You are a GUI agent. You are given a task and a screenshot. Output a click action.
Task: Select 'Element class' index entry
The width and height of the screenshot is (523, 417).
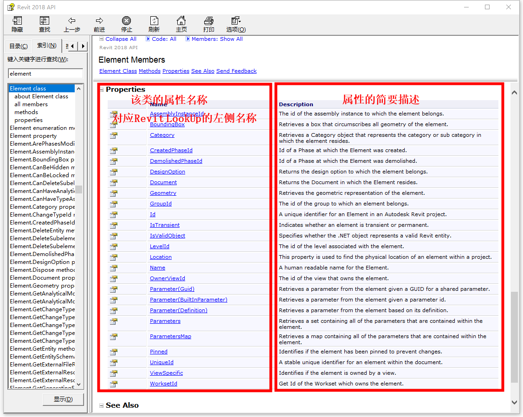(41, 88)
